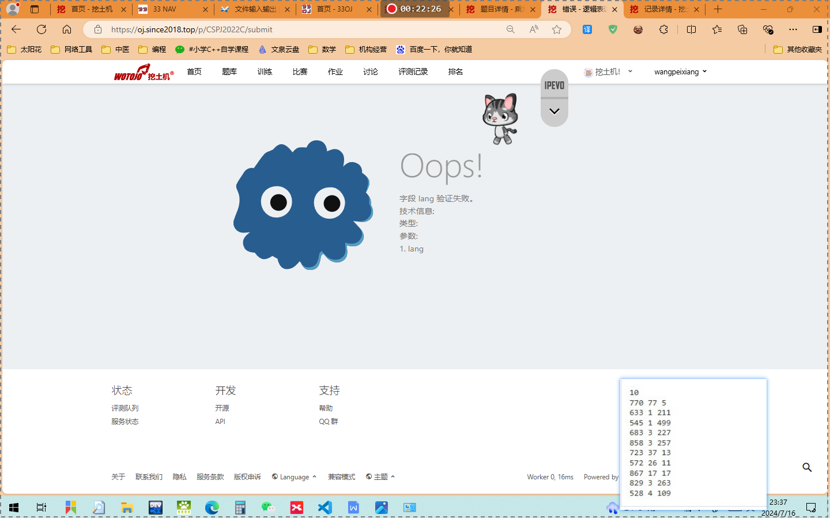Click the 服务状态 footer link
This screenshot has height=518, width=830.
[125, 422]
